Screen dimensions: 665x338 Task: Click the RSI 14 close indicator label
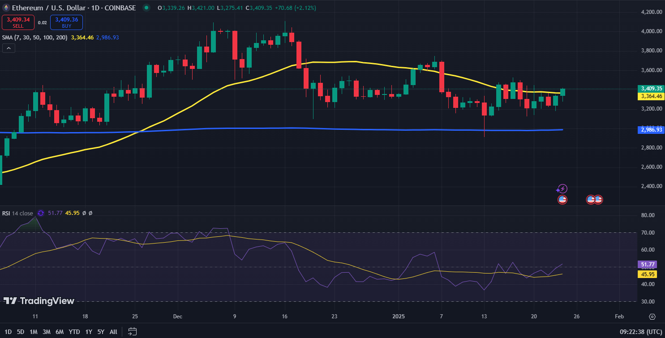pyautogui.click(x=17, y=213)
